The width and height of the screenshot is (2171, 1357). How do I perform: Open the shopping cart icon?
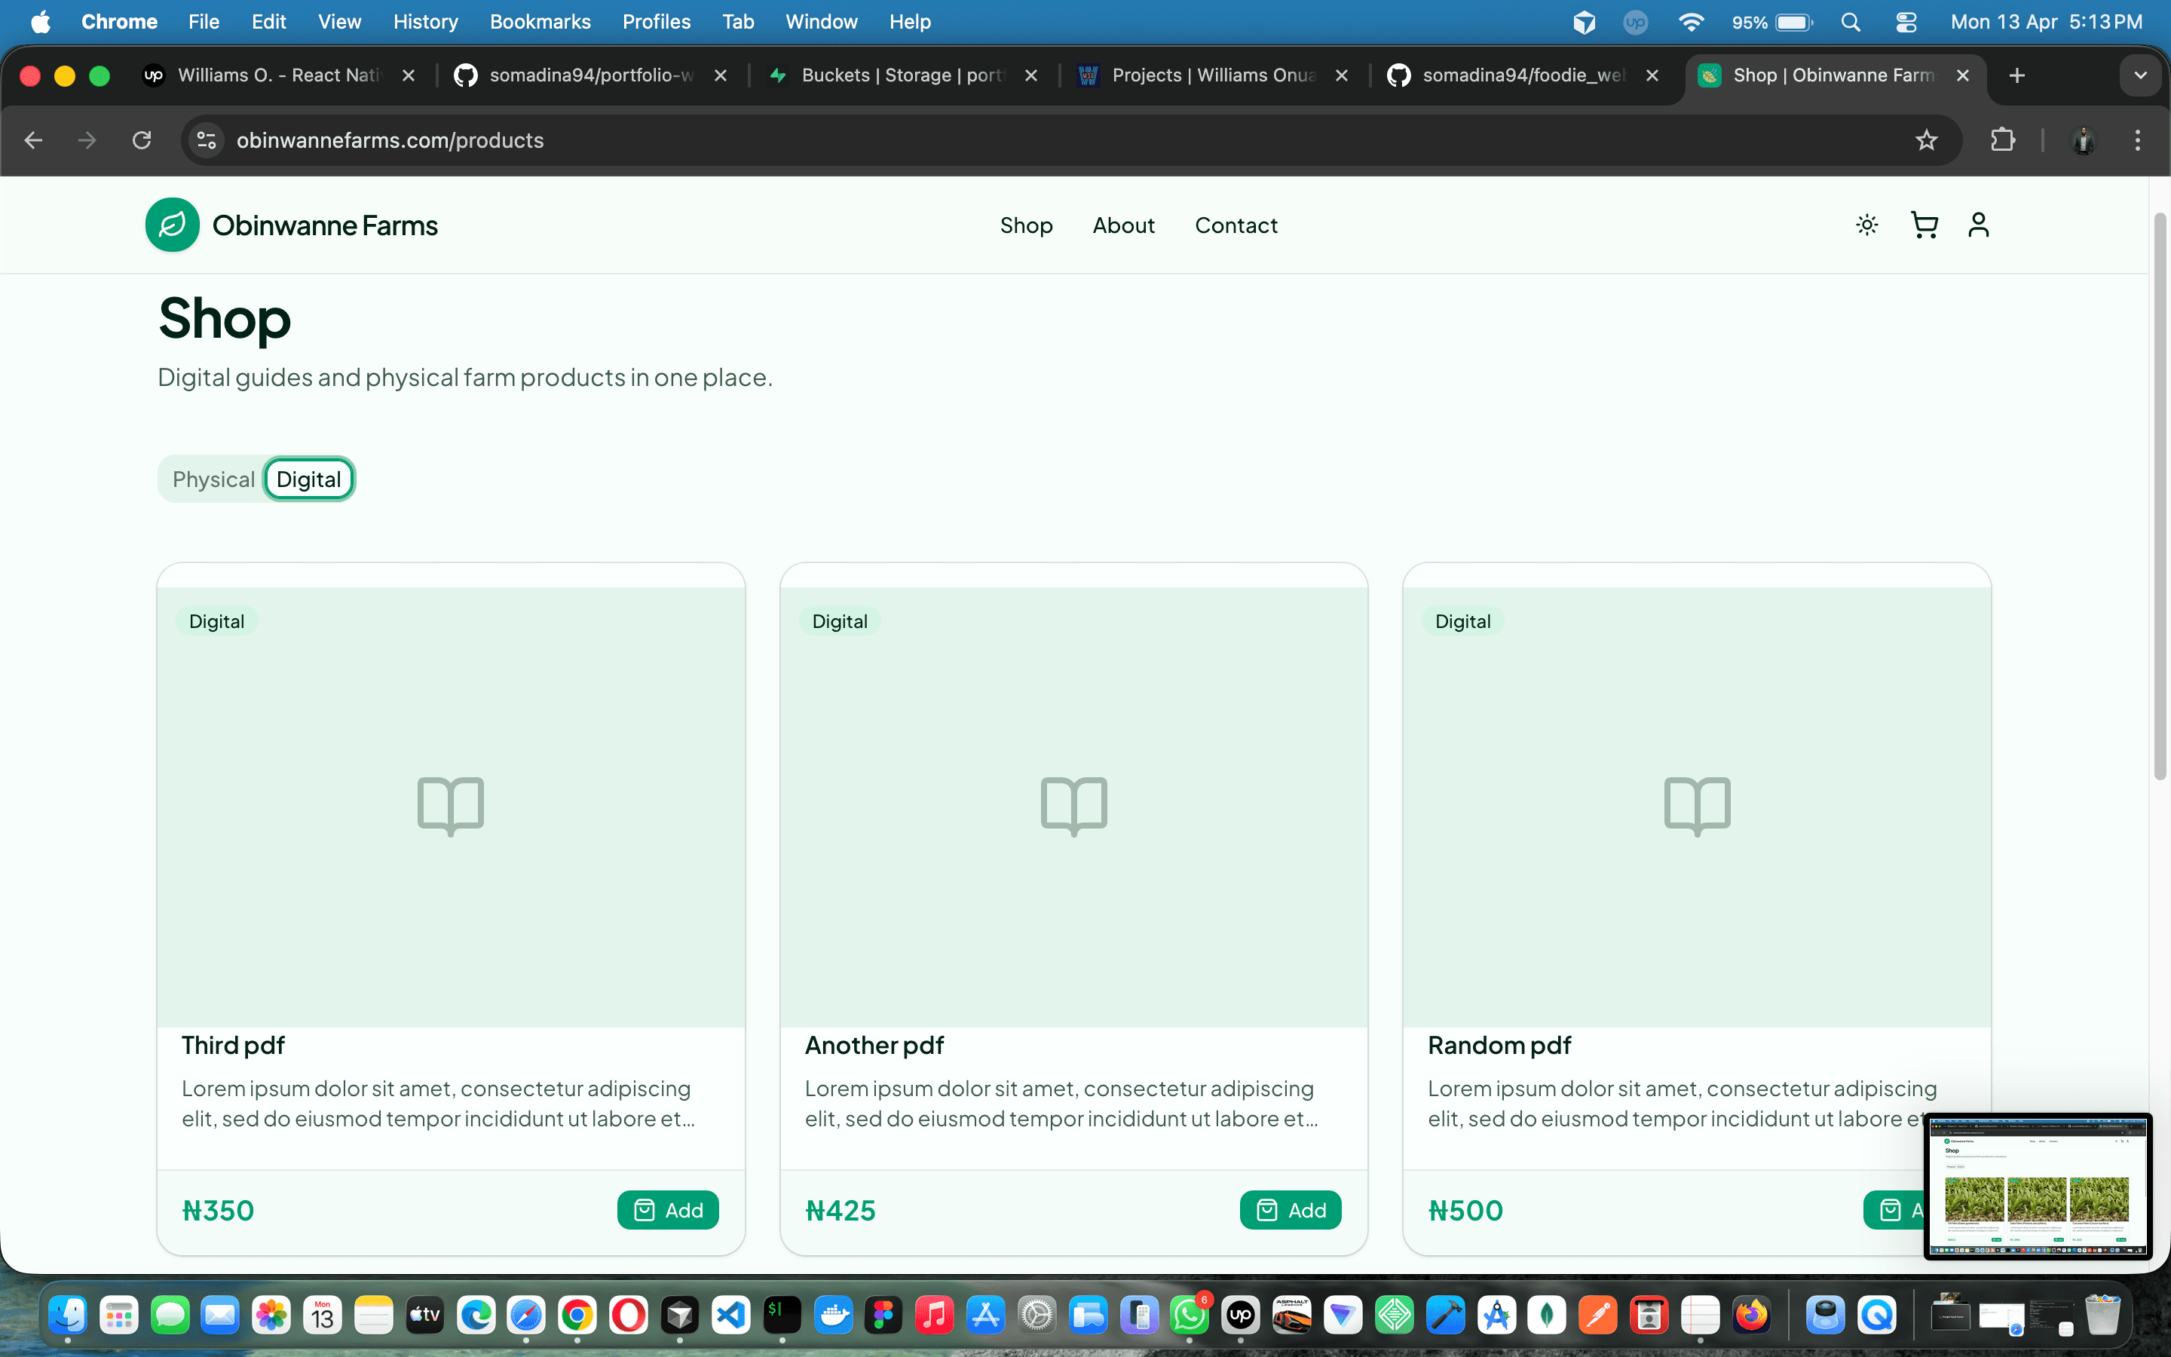pos(1924,225)
